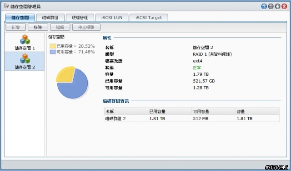This screenshot has height=171, width=291.
Task: Select 儲存空間 2 volume icon
Action: pyautogui.click(x=25, y=59)
